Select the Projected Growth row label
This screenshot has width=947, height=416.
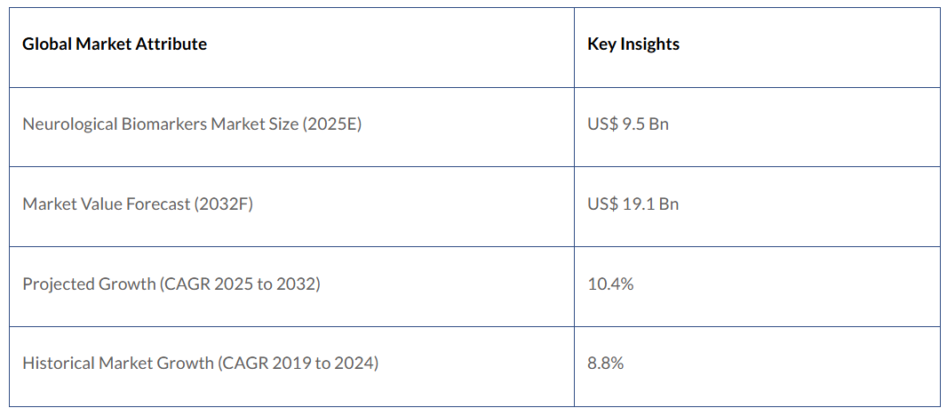pos(171,284)
